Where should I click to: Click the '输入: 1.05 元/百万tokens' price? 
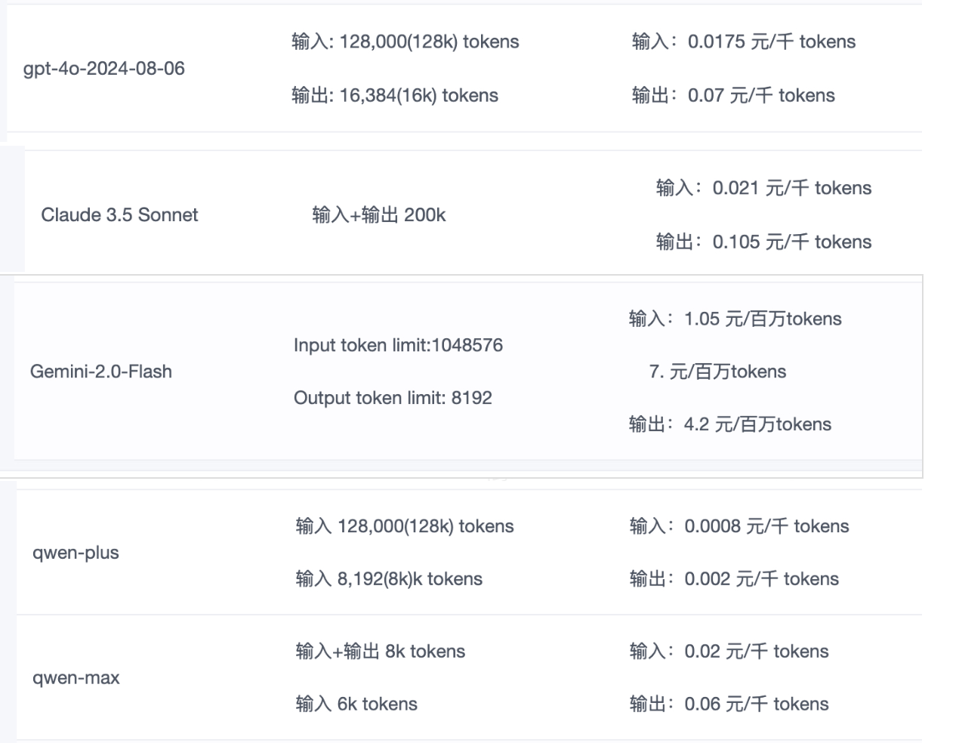click(735, 319)
